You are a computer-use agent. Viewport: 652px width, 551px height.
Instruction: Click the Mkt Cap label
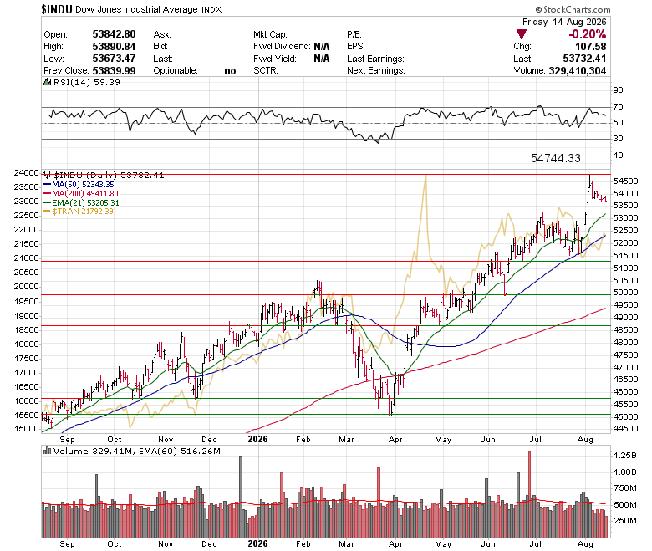pyautogui.click(x=270, y=34)
